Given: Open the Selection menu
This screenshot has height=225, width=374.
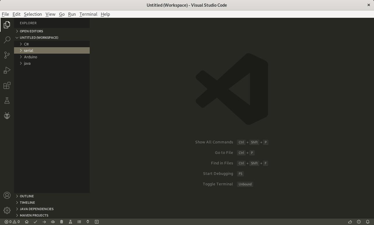Looking at the screenshot, I should [33, 14].
